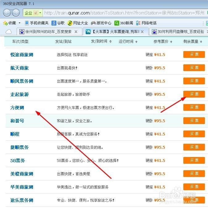Click 出票就是快 slogan text
Image resolution: width=208 pixels, height=209 pixels.
pos(67,68)
